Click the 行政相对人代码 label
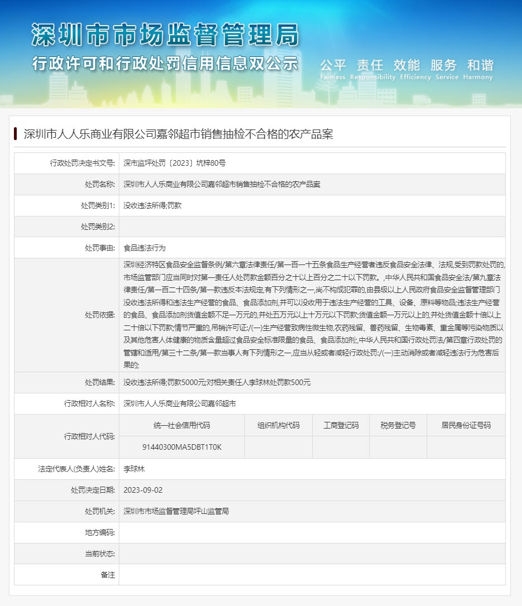This screenshot has width=522, height=606. 89,437
